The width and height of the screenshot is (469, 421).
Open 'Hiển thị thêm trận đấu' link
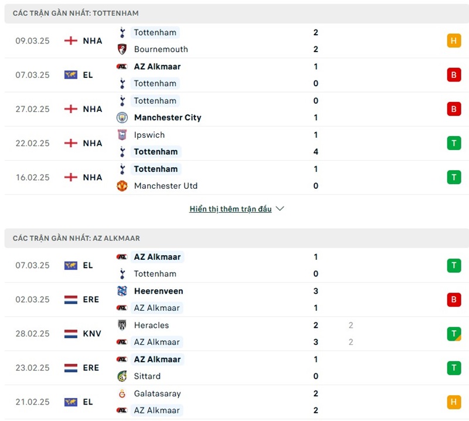tap(230, 209)
